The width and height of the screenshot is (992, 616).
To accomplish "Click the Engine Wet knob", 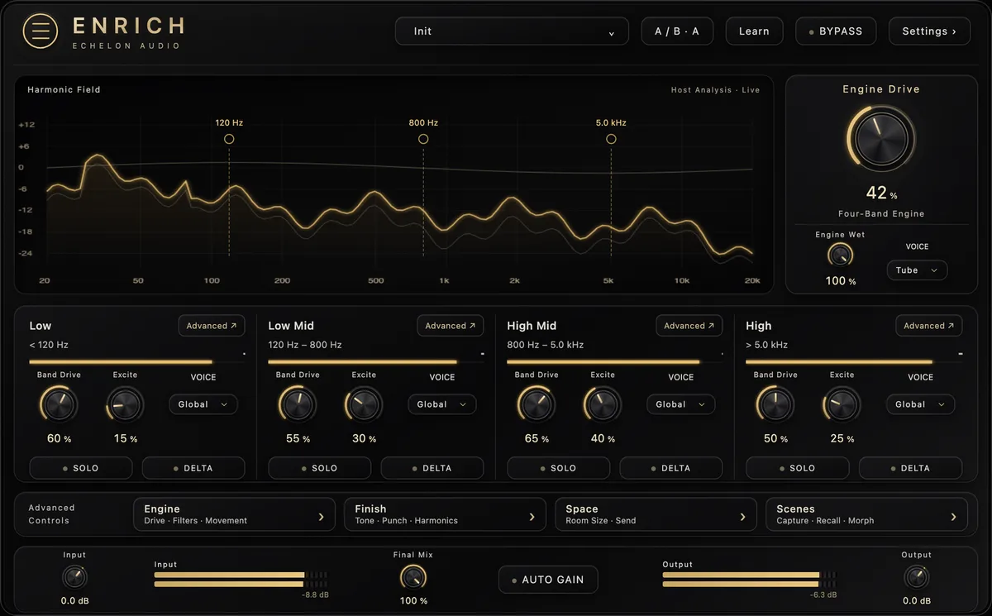I will click(x=840, y=255).
